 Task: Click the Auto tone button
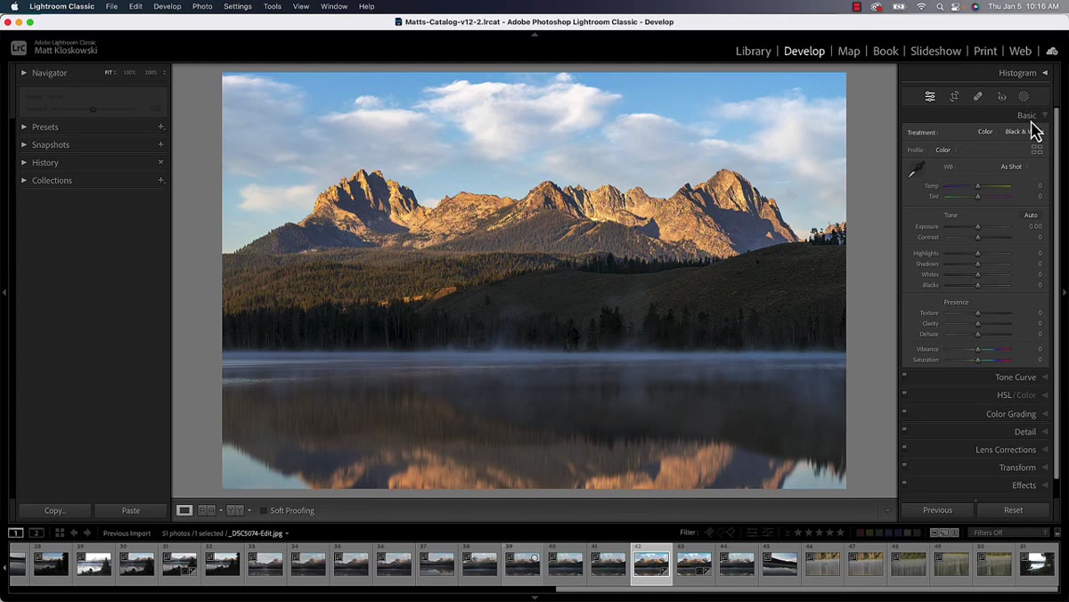[1031, 215]
